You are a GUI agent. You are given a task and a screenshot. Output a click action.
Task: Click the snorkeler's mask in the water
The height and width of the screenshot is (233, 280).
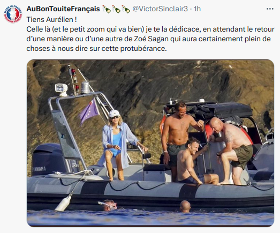107,205
